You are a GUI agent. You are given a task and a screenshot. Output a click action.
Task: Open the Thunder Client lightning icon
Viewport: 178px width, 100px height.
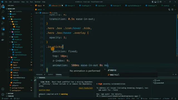tap(3, 34)
